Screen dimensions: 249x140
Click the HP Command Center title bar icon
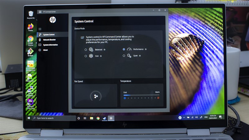(x=40, y=12)
